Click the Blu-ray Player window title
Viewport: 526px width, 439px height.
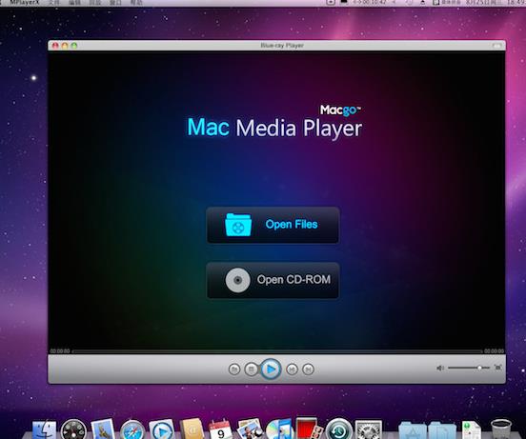[x=282, y=46]
